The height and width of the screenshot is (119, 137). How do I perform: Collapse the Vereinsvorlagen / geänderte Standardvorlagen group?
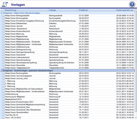pyautogui.click(x=1, y=71)
